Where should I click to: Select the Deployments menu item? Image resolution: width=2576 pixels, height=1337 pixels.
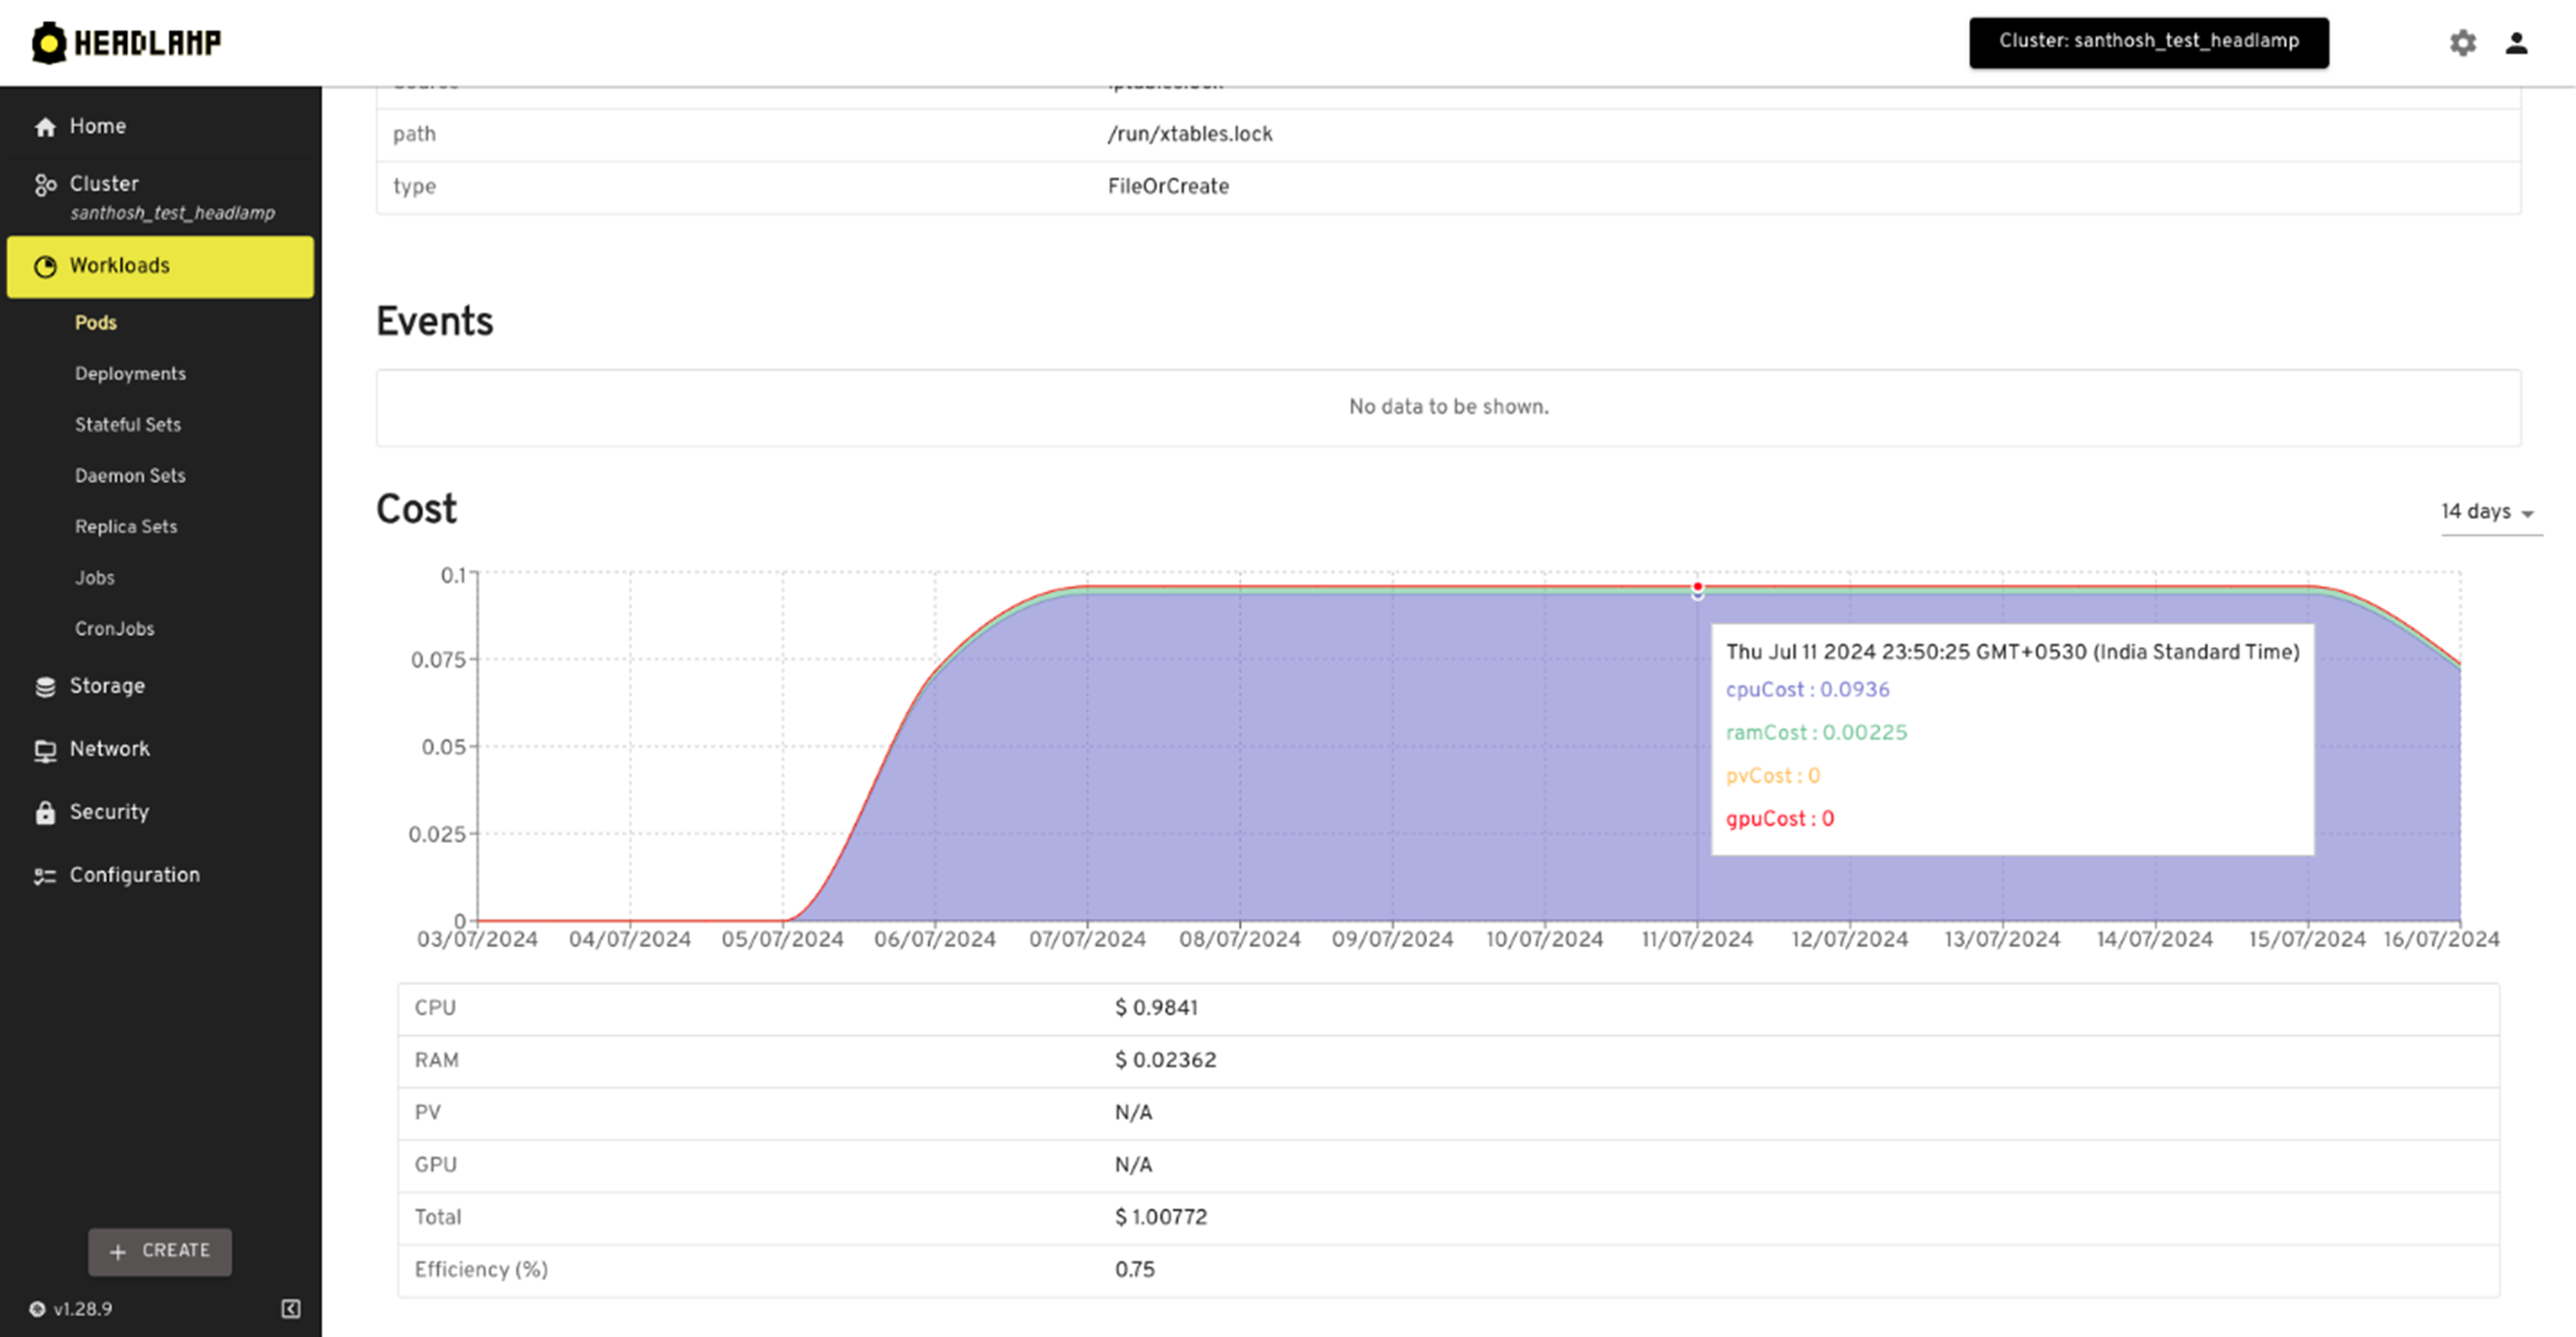(x=129, y=373)
